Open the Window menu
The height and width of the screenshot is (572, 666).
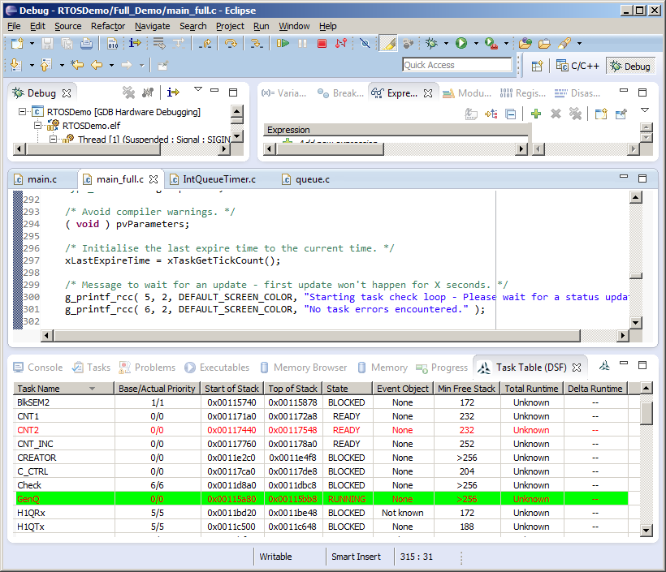pyautogui.click(x=294, y=26)
